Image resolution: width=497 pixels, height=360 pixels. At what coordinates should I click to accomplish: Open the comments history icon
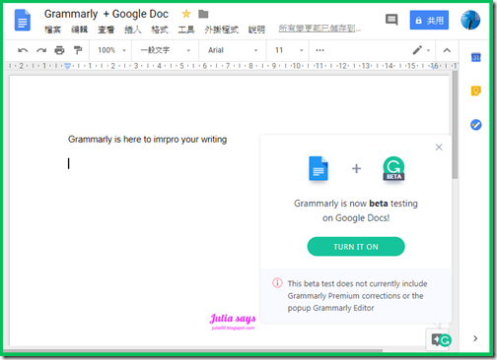391,20
